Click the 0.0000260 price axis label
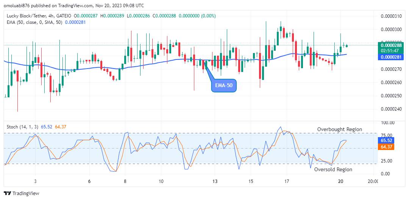This screenshot has width=409, height=200. 391,83
